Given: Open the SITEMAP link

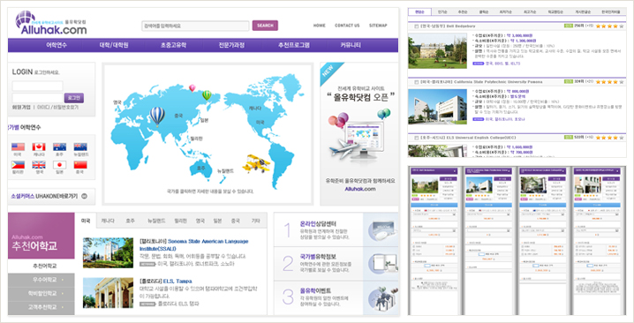Looking at the screenshot, I should point(378,26).
